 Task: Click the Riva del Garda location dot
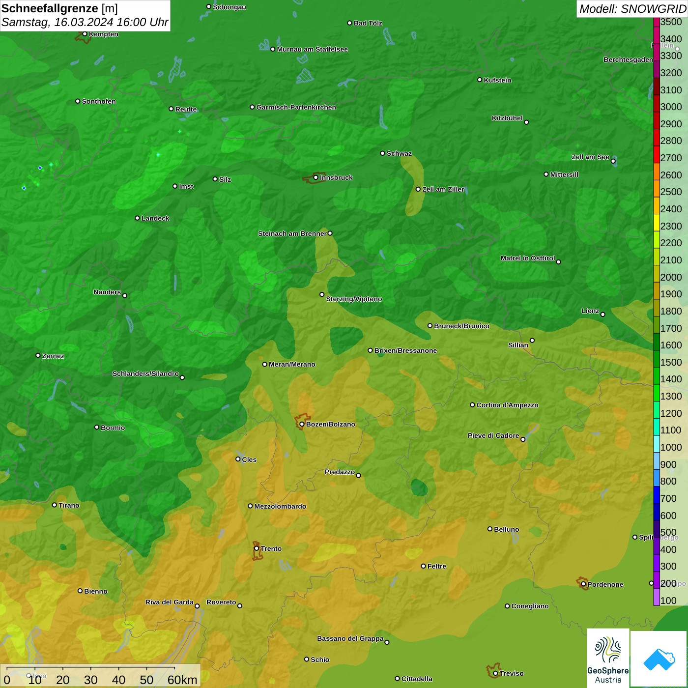tap(197, 606)
